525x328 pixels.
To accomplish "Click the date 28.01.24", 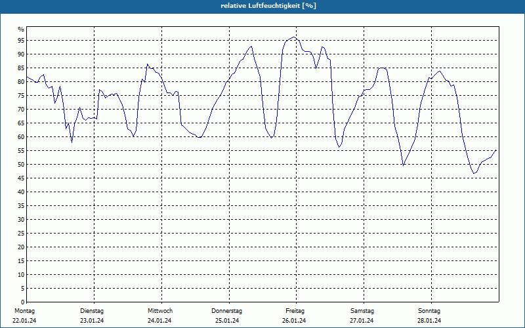I will 429,321.
